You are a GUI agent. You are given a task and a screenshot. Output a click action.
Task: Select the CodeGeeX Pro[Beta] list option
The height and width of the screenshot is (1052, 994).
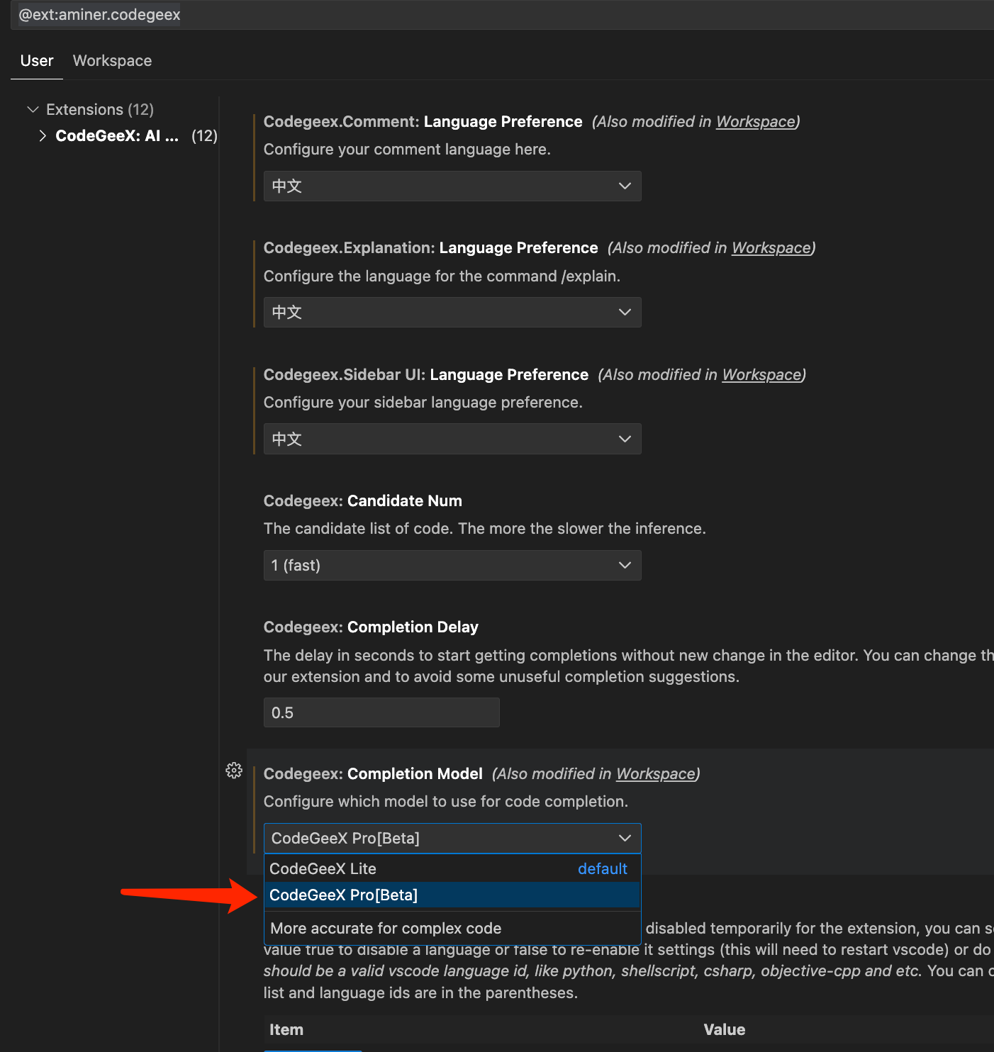coord(452,895)
